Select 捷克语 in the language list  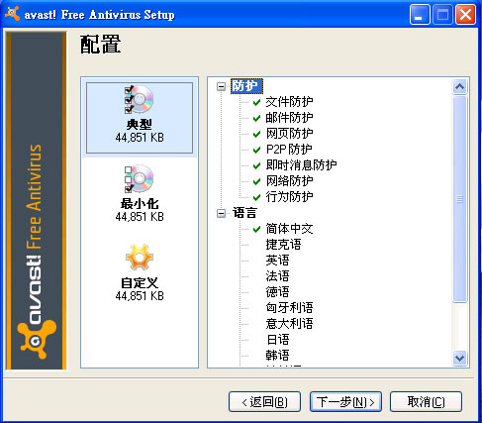(x=283, y=245)
